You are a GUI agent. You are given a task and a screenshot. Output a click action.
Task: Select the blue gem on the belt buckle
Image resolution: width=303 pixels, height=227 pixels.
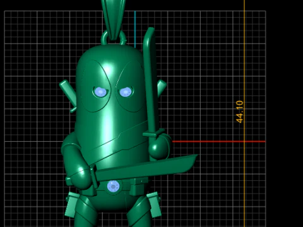point(113,187)
